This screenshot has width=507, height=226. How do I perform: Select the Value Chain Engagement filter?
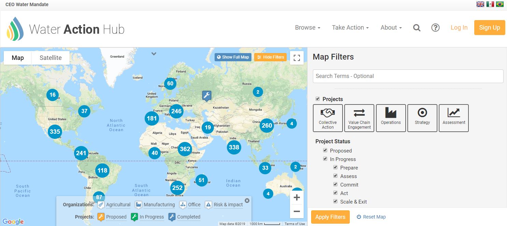[x=359, y=118]
